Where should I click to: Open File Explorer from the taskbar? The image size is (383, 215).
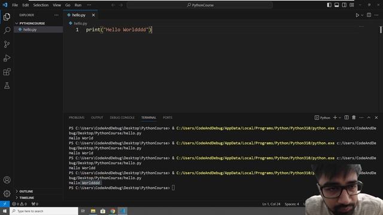93,211
